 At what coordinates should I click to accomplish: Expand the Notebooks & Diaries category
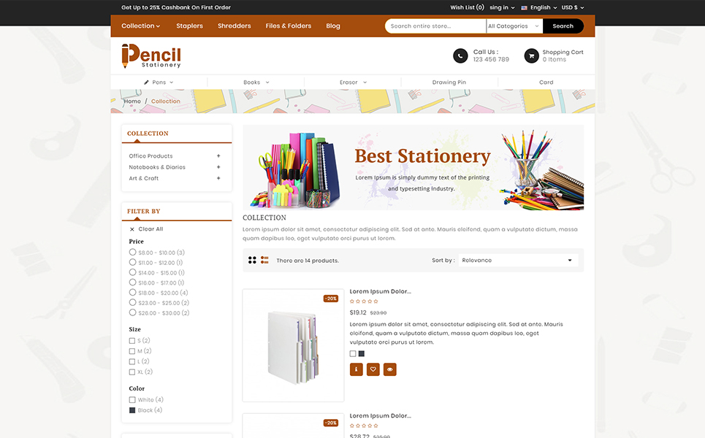(x=218, y=167)
